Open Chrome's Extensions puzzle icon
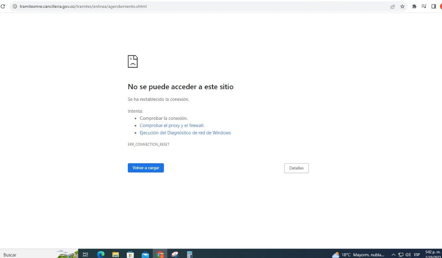Image resolution: width=442 pixels, height=258 pixels. coord(414,6)
